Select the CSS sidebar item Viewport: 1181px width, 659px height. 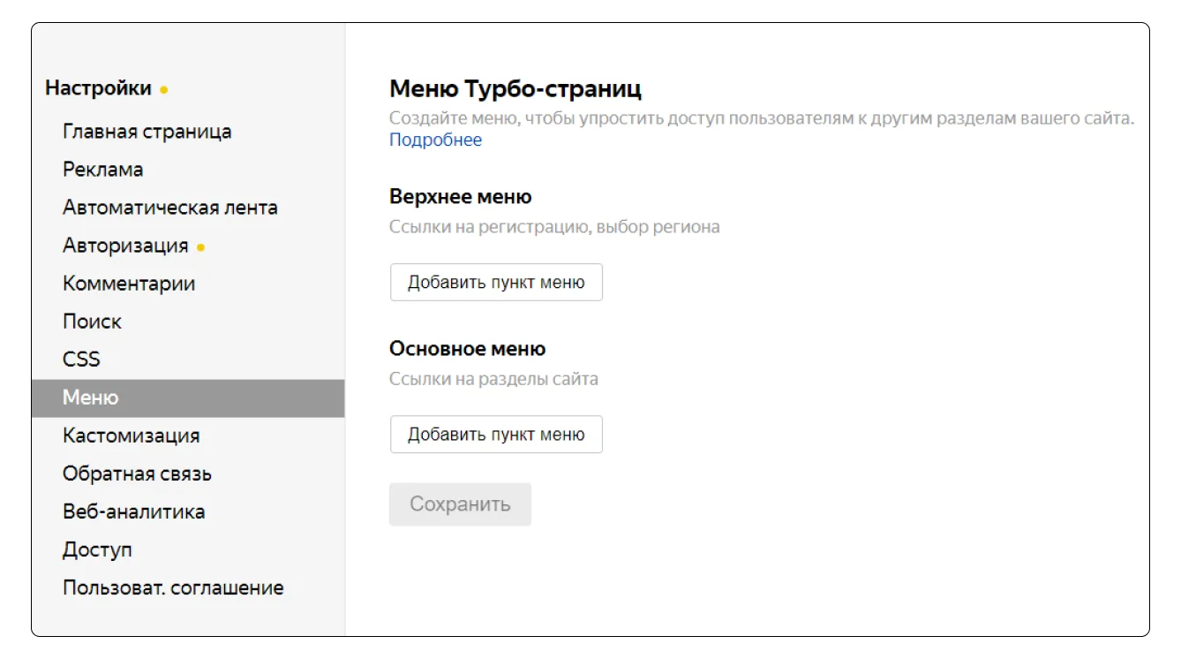click(x=81, y=360)
